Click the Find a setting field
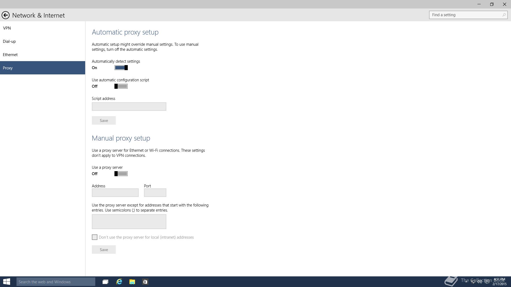 click(465, 15)
